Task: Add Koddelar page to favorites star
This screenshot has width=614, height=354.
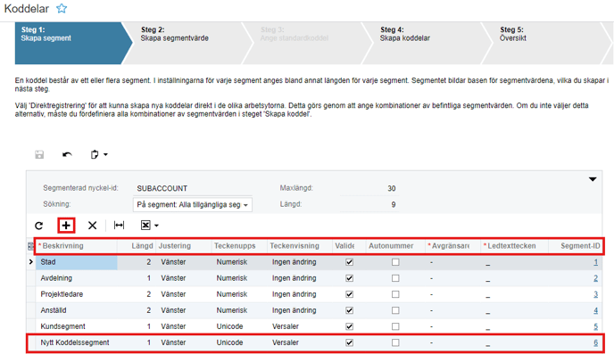Action: [62, 9]
